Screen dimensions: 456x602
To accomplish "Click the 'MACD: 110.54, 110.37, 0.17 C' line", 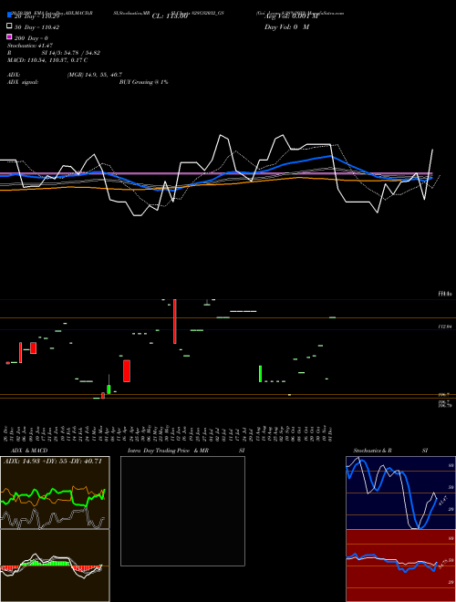I will [47, 60].
